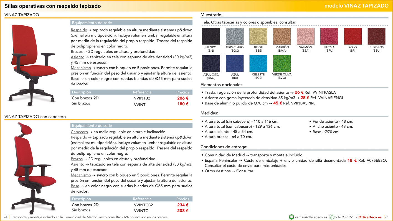Click 'Altura brazos - 64 a 70 cm.'
This screenshot has width=393, height=221.
[228, 137]
